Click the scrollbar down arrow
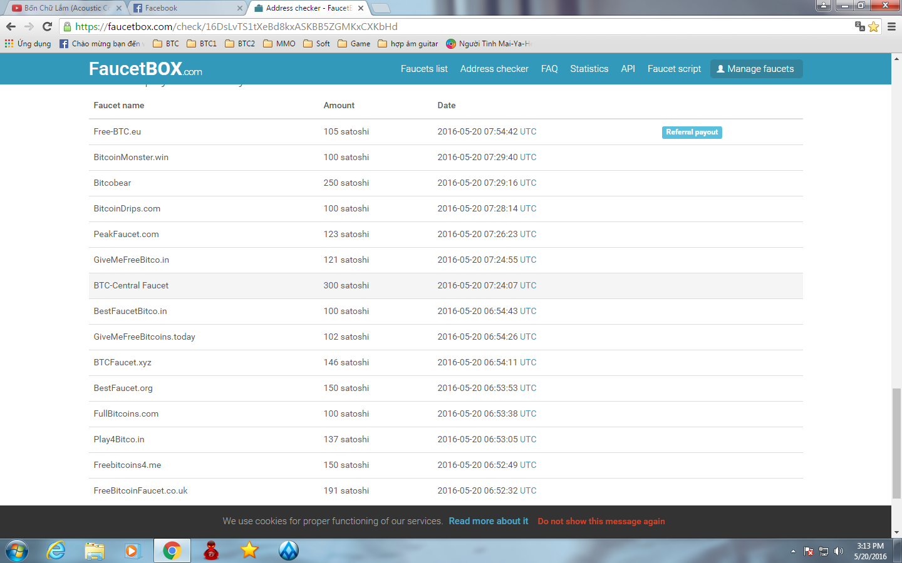Image resolution: width=902 pixels, height=563 pixels. point(896,532)
